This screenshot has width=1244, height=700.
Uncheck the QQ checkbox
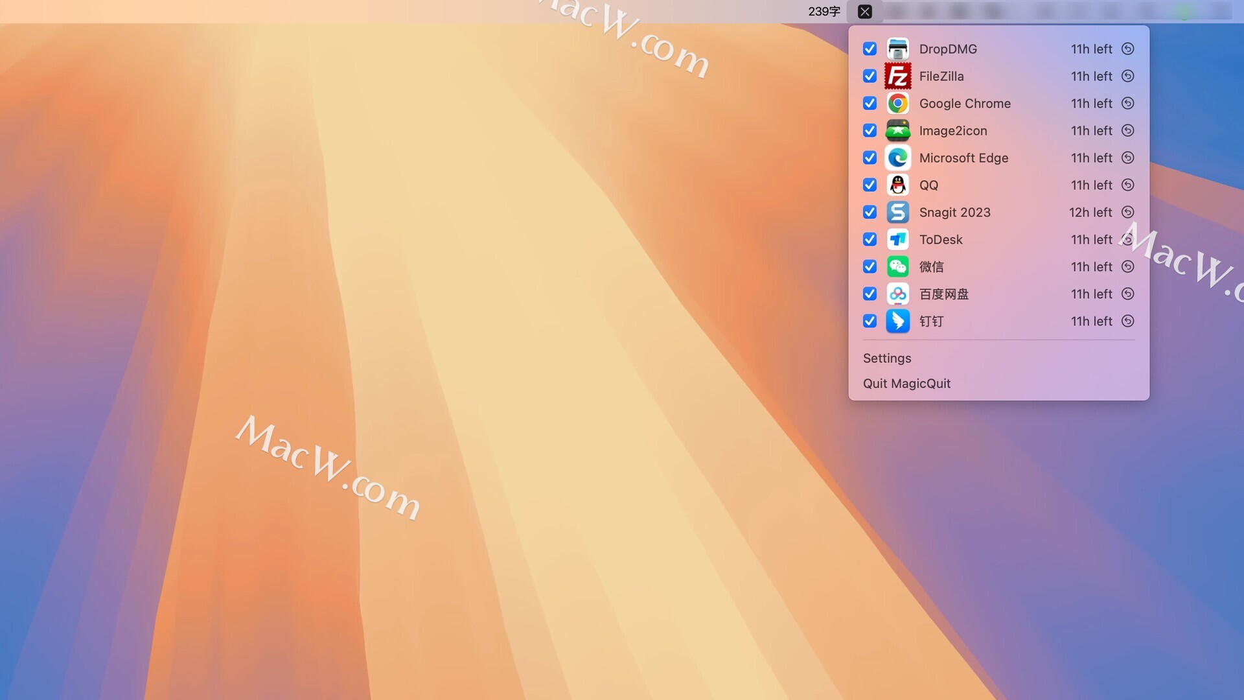click(x=870, y=185)
